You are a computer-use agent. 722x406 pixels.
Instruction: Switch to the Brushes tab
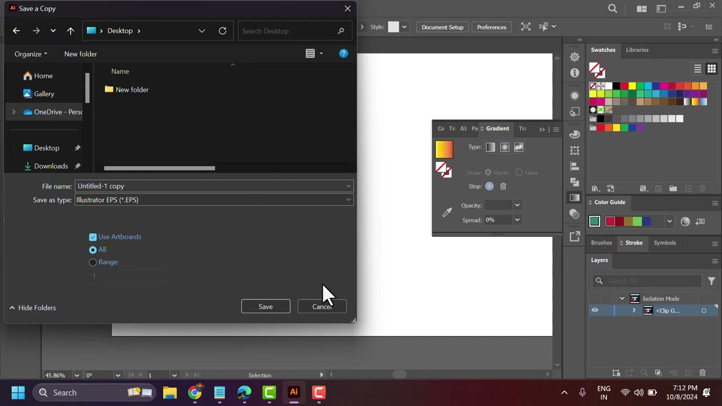pos(601,242)
